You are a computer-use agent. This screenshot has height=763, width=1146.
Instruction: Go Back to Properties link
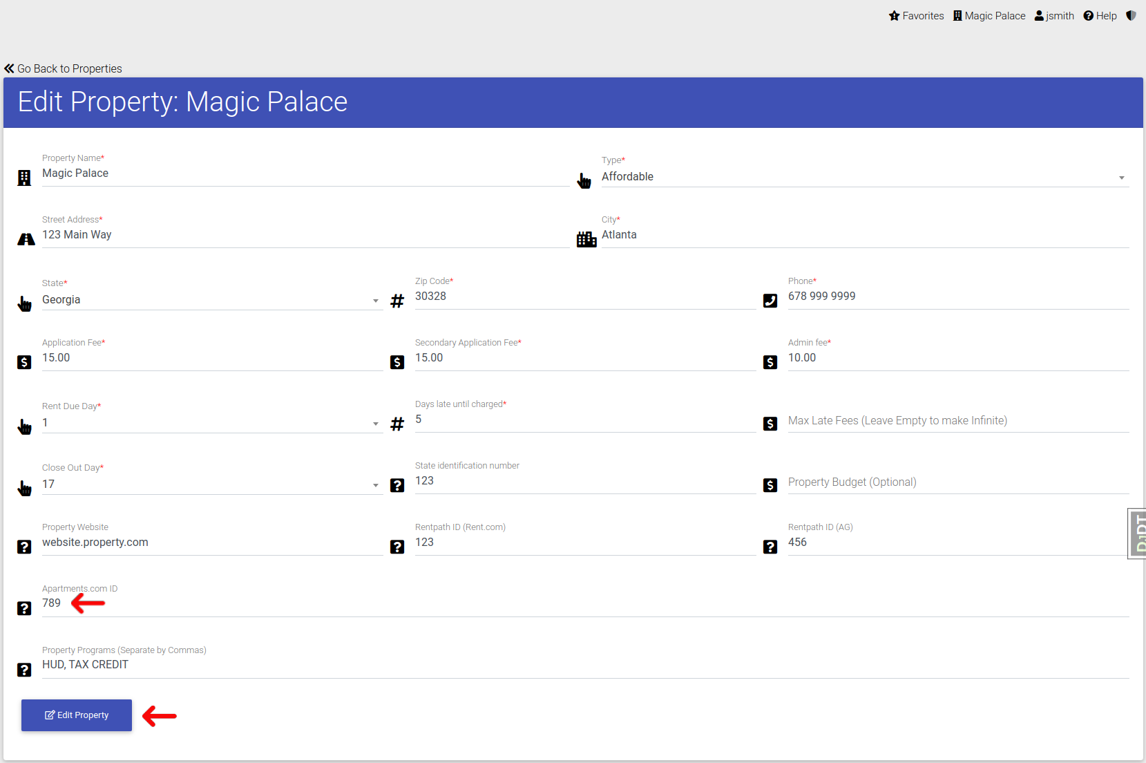click(x=63, y=68)
